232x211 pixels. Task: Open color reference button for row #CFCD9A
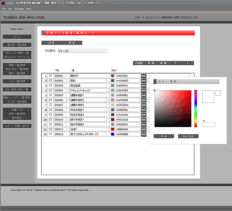[x=143, y=105]
